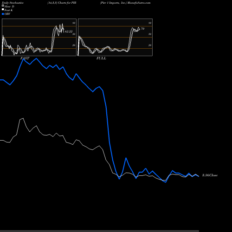
Task: Click the Slow D legend swatch
Action: (x=3, y=6)
